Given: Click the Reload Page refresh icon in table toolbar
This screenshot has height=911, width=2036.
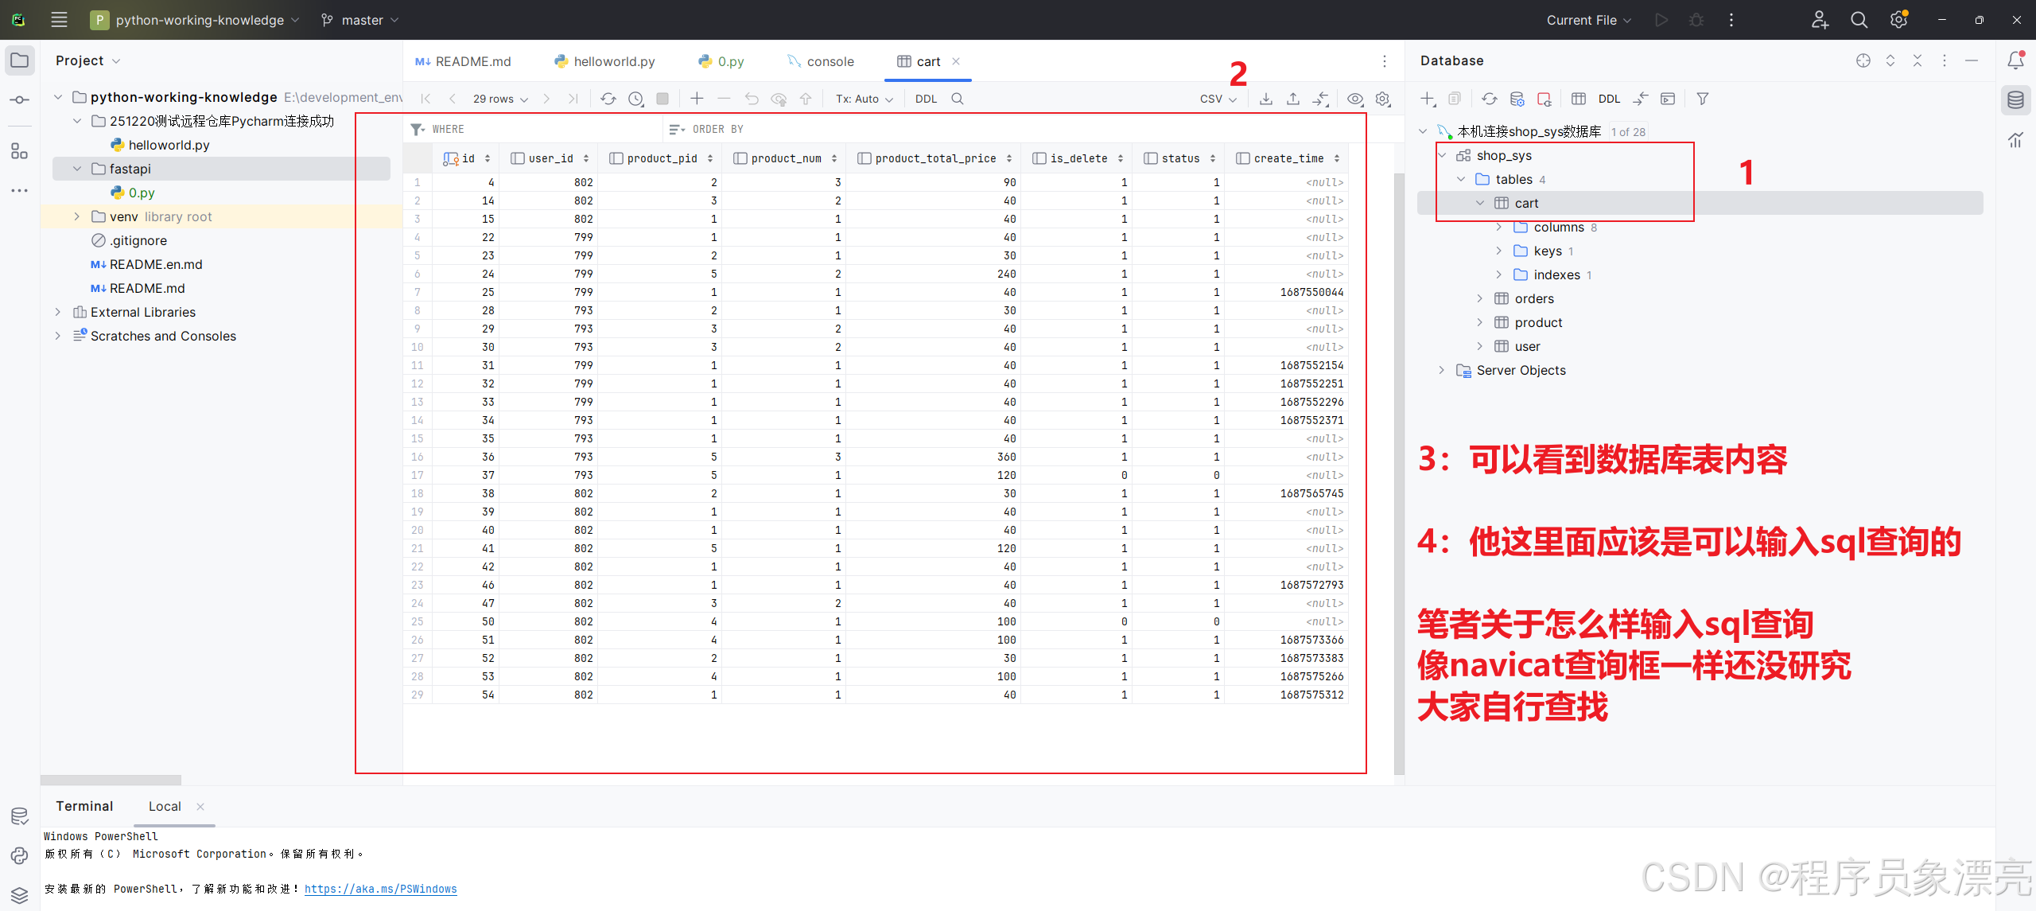Looking at the screenshot, I should pyautogui.click(x=608, y=99).
